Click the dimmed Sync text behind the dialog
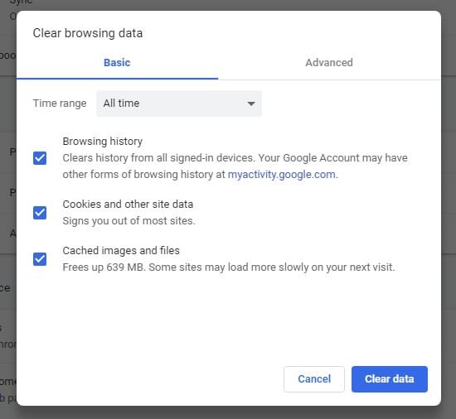Image resolution: width=456 pixels, height=419 pixels. [x=21, y=2]
